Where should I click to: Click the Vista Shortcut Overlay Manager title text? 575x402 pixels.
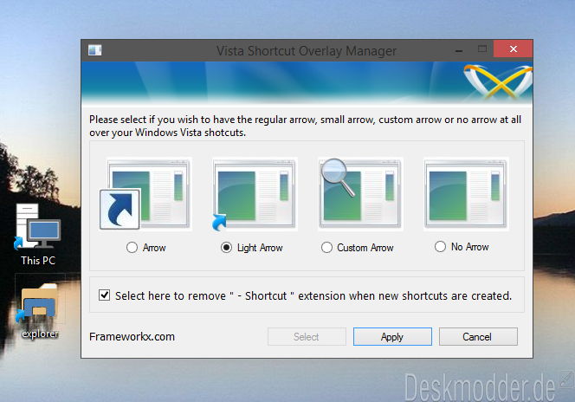(x=307, y=50)
